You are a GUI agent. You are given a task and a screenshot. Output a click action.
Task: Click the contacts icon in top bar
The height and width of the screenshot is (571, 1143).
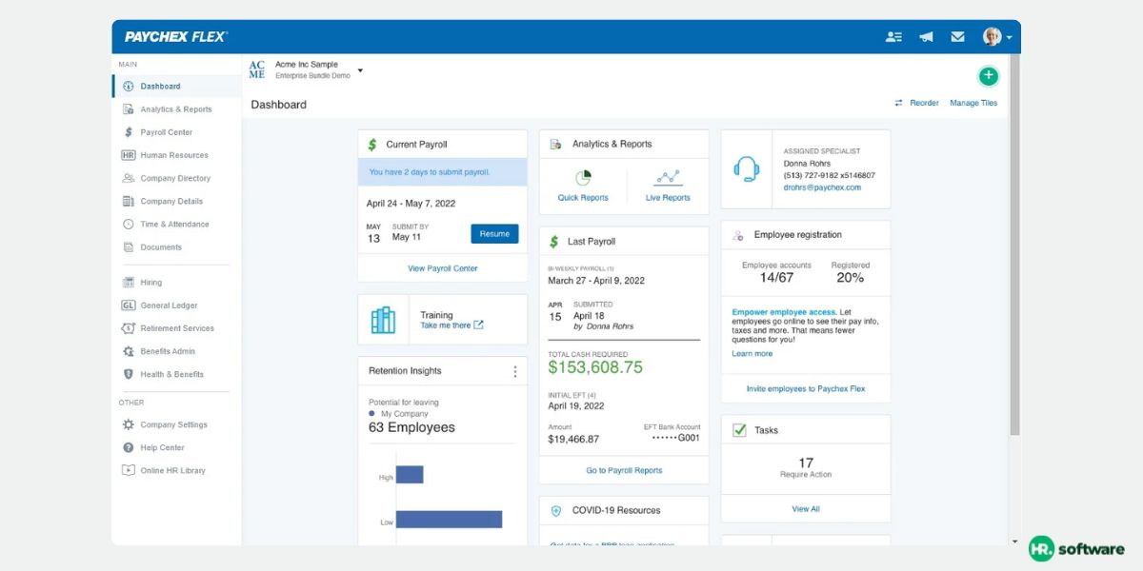click(893, 37)
